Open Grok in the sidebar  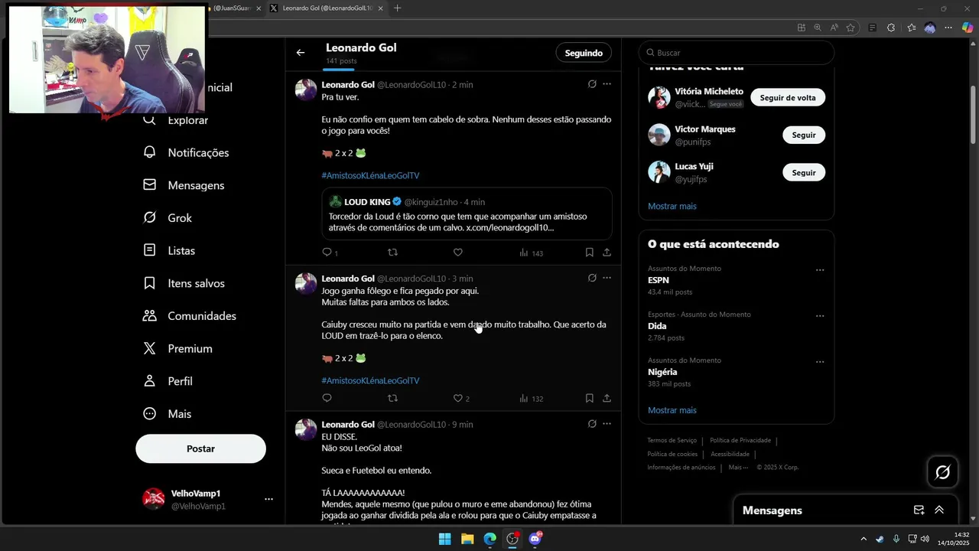coord(168,218)
